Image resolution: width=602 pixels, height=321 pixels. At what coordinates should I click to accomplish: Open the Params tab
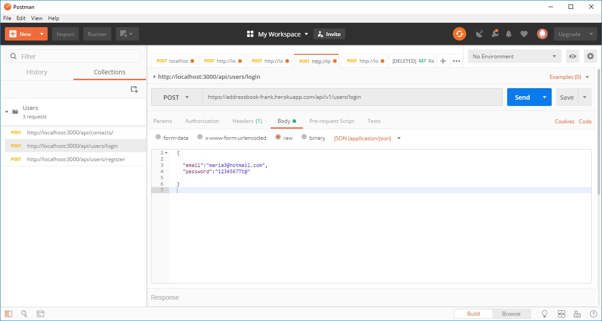pos(163,121)
